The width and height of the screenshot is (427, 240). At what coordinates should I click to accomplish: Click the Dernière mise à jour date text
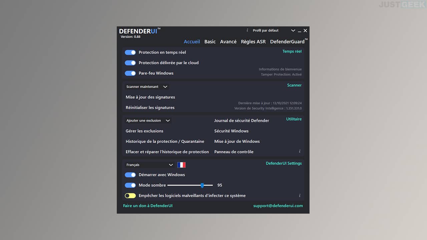click(x=270, y=103)
